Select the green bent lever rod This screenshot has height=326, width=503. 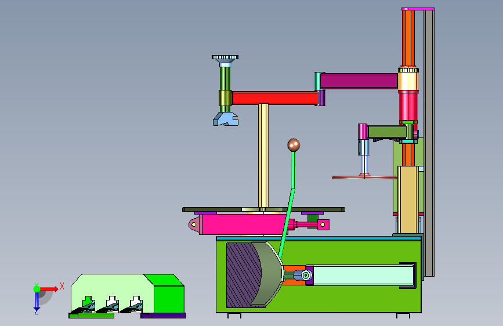(288, 204)
